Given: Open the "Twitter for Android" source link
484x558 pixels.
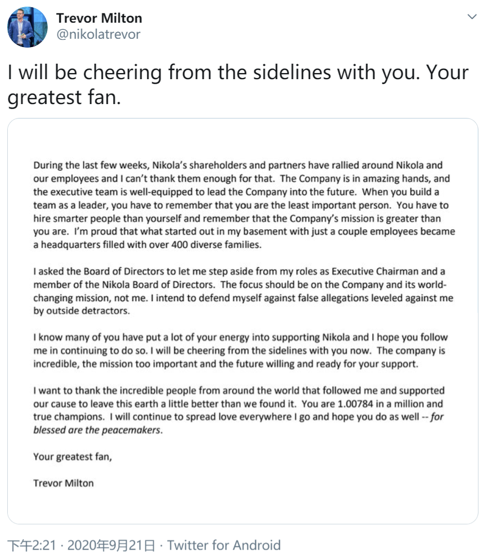Looking at the screenshot, I should [x=223, y=545].
